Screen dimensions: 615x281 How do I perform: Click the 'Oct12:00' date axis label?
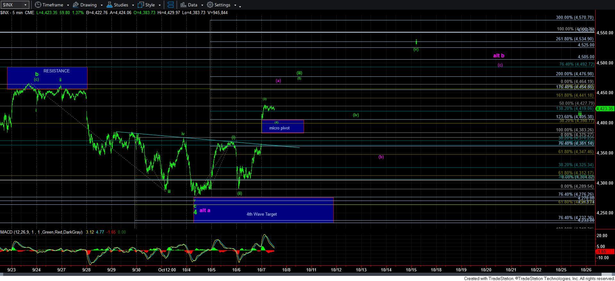click(167, 270)
